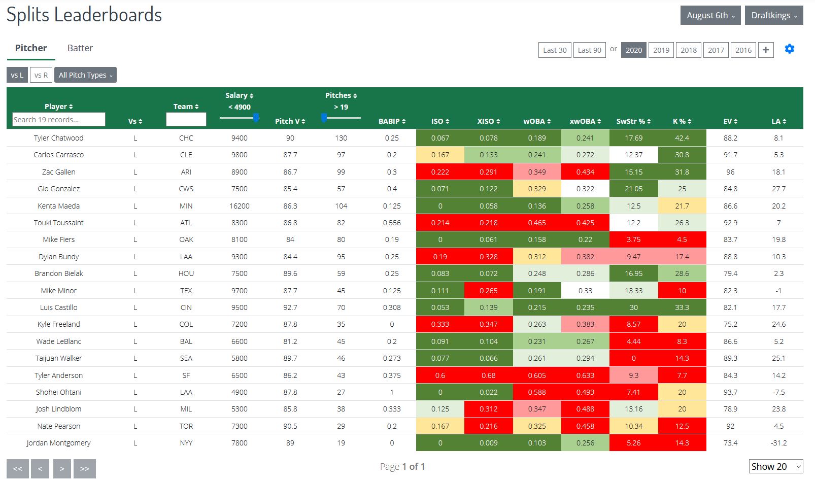The height and width of the screenshot is (483, 815).
Task: Expand the Draftkings site dropdown
Action: (773, 15)
